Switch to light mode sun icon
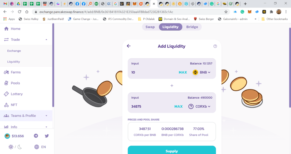 pos(11,147)
